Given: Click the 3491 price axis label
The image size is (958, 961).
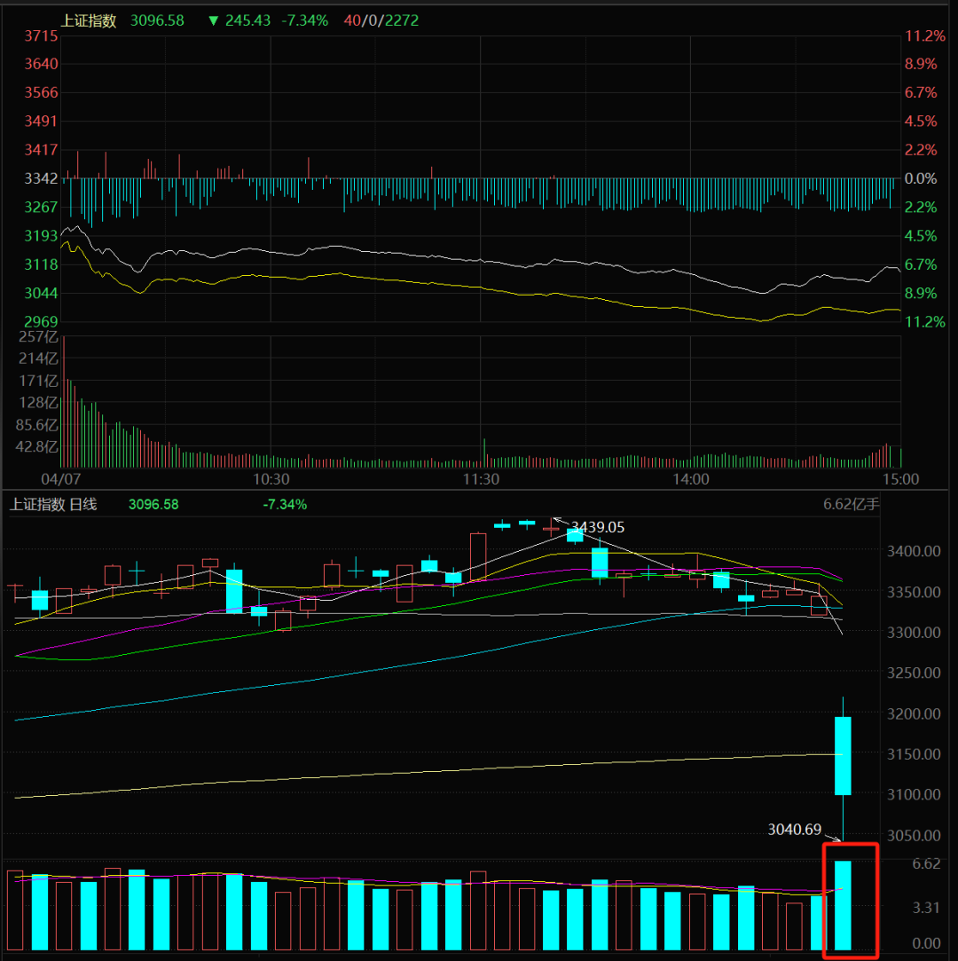Looking at the screenshot, I should [x=41, y=121].
